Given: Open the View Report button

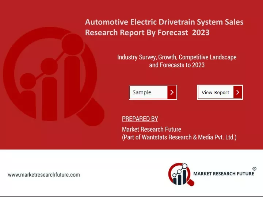Looking at the screenshot, I should (220, 92).
